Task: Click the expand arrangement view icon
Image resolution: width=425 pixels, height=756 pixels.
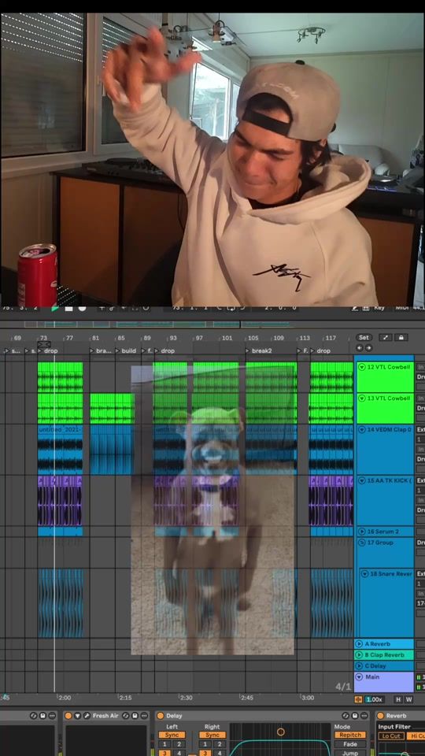Action: click(385, 338)
